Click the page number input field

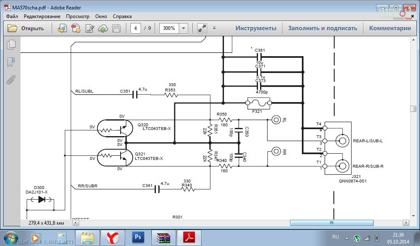tap(136, 28)
